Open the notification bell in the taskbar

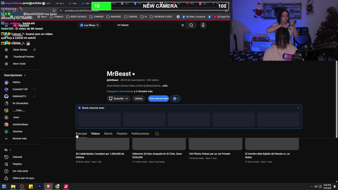[x=335, y=187]
